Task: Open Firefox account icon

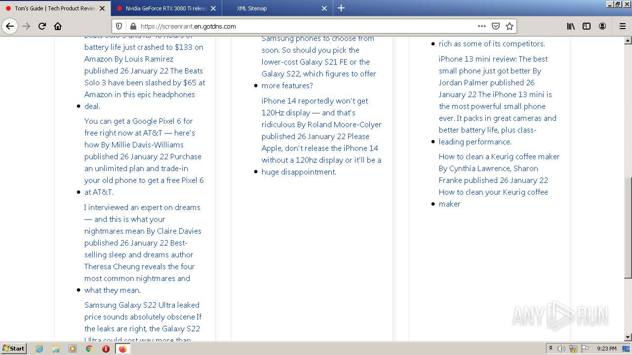Action: [602, 26]
